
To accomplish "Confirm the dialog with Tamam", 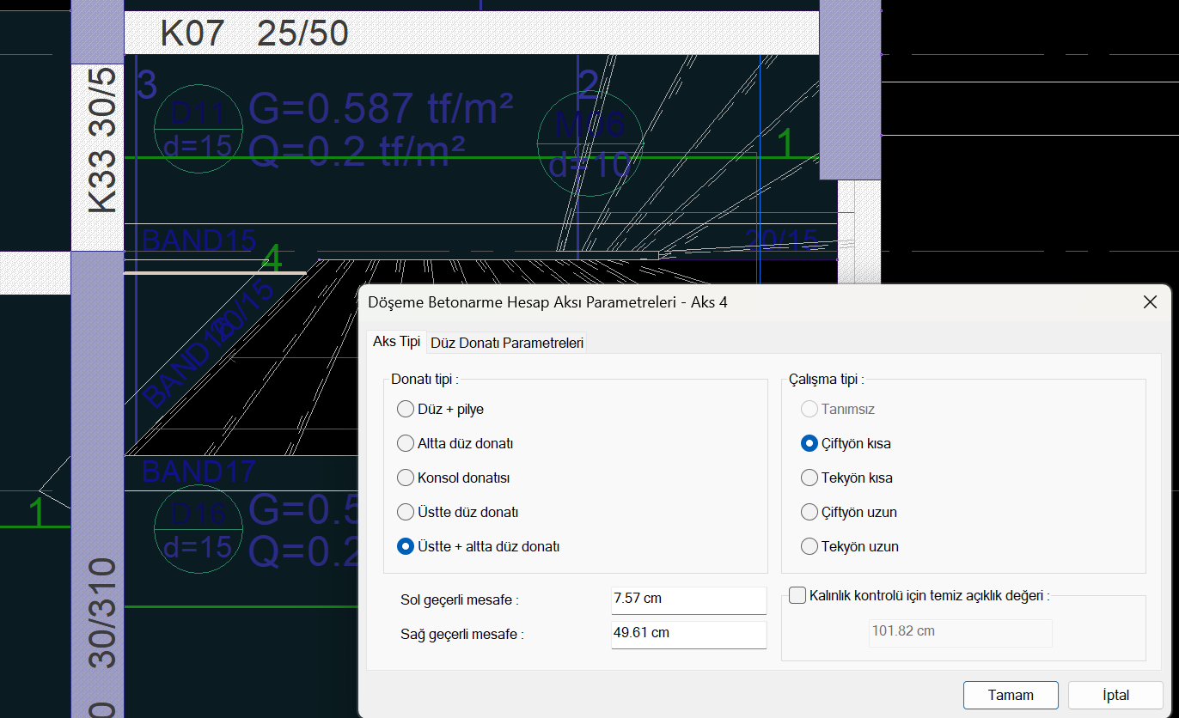I will [1011, 696].
